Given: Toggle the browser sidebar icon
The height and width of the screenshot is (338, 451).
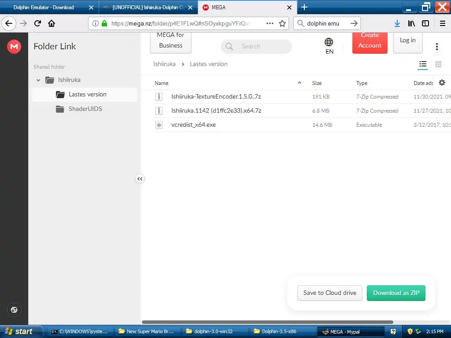Looking at the screenshot, I should [x=425, y=23].
